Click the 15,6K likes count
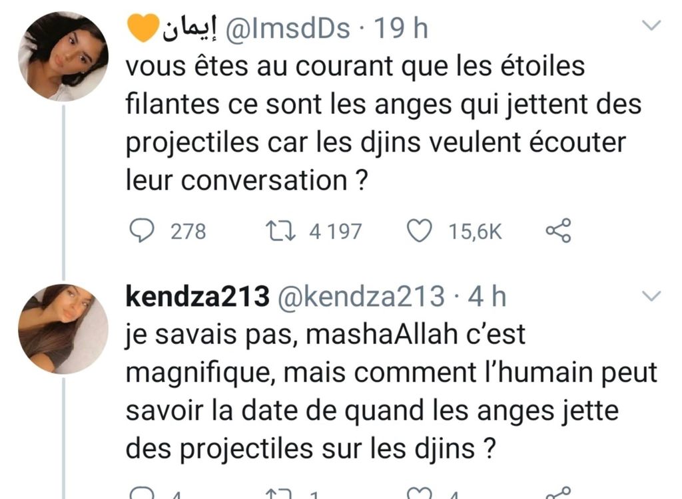Screen dimensions: 682x499 (x=475, y=232)
